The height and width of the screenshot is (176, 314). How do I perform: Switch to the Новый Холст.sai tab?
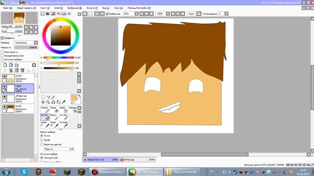[101, 160]
